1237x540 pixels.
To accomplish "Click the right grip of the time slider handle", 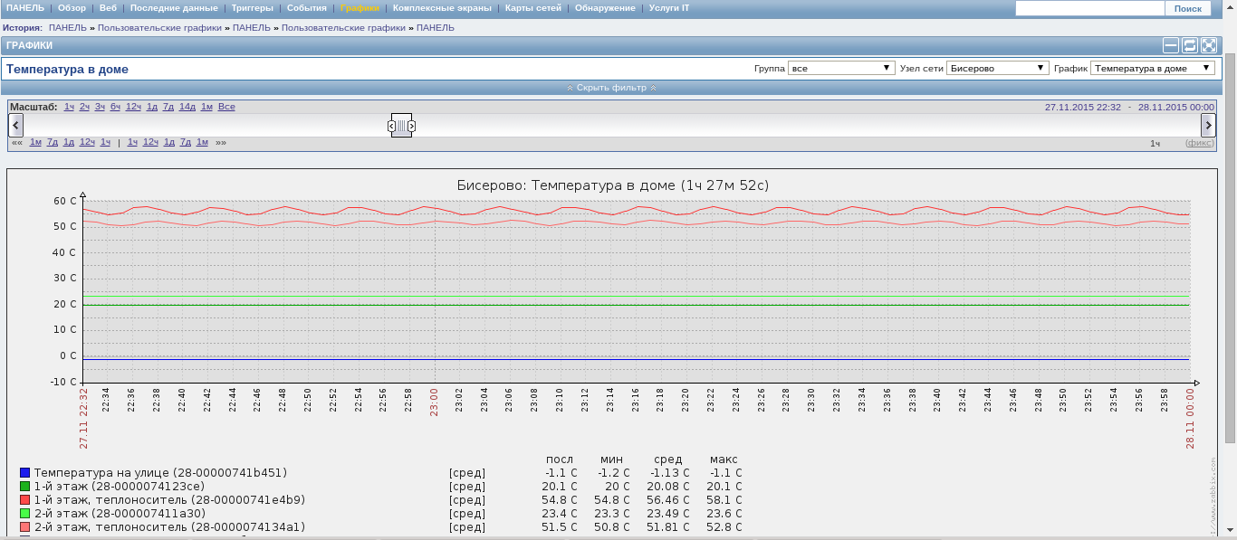I will pyautogui.click(x=411, y=126).
